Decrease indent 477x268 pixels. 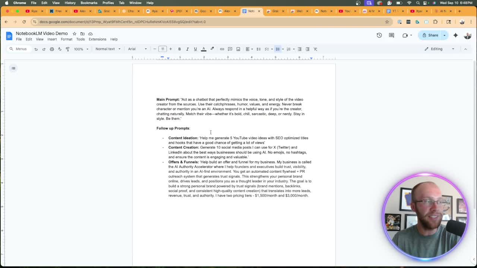pyautogui.click(x=299, y=49)
